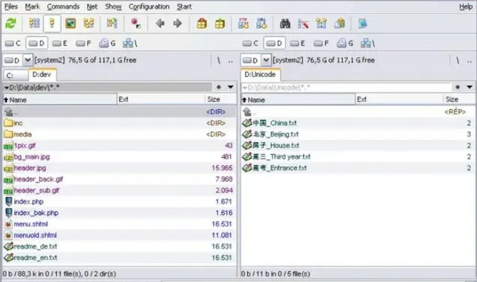Viewport: 477px width, 282px height.
Task: Open the Notepad toolbar icon
Action: (362, 23)
